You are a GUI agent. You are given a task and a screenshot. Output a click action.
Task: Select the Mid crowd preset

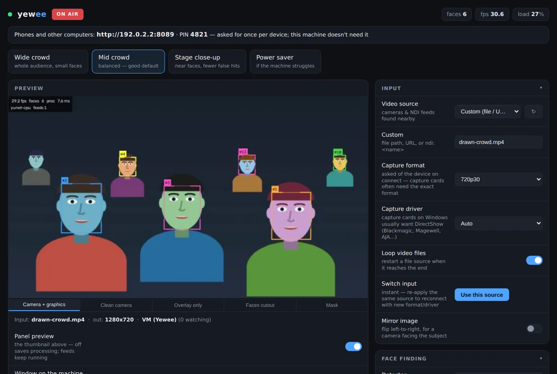[128, 61]
